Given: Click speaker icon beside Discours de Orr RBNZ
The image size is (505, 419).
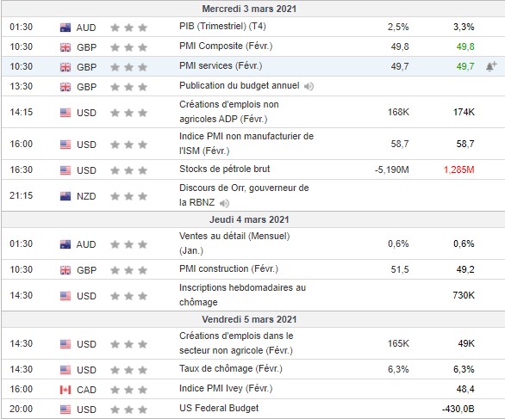Looking at the screenshot, I should click(x=224, y=203).
